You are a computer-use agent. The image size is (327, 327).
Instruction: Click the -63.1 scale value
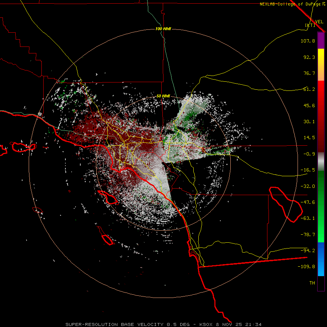[308, 218]
